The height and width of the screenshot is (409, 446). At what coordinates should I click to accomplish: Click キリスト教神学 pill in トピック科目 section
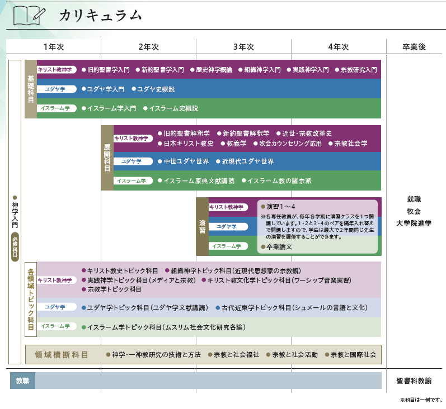coord(57,280)
